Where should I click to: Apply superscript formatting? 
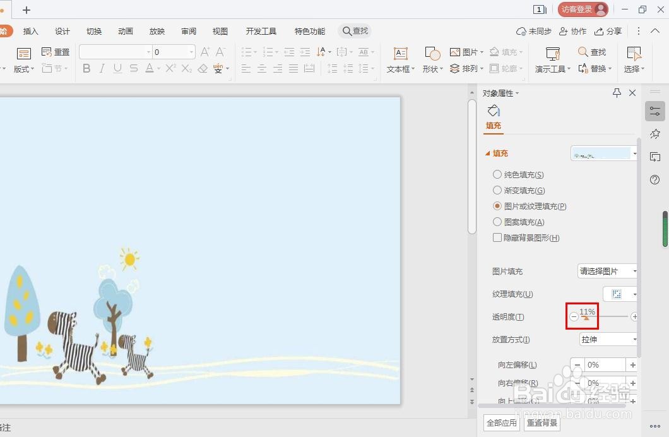[170, 68]
